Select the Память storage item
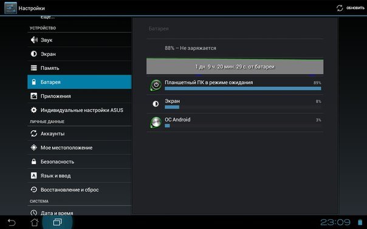The image size is (367, 229). click(x=80, y=68)
